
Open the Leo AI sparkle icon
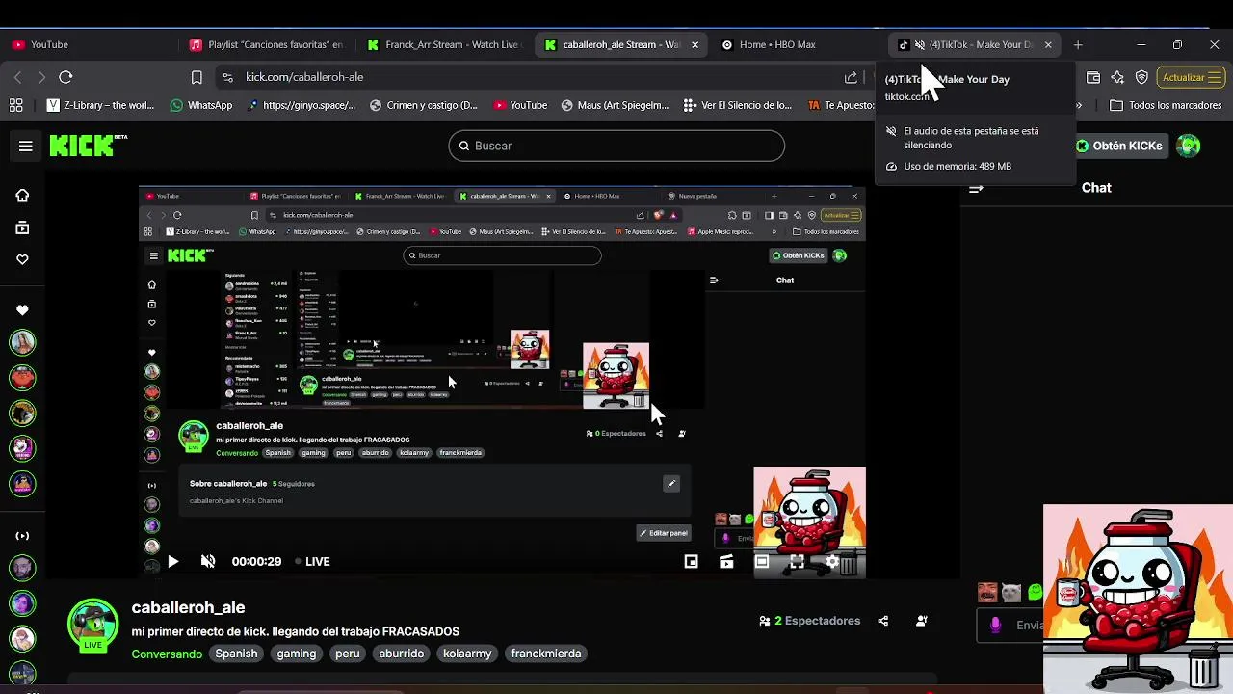[x=1117, y=77]
